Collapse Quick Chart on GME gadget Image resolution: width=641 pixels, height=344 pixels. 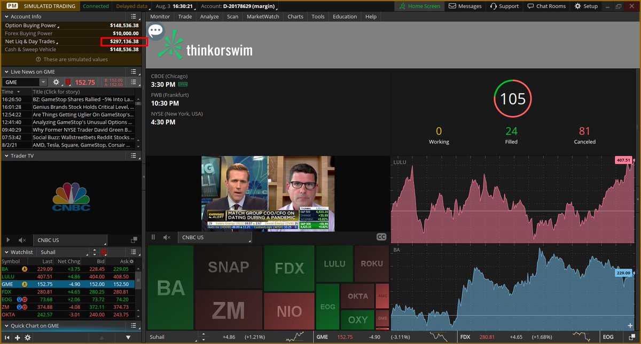(5, 325)
